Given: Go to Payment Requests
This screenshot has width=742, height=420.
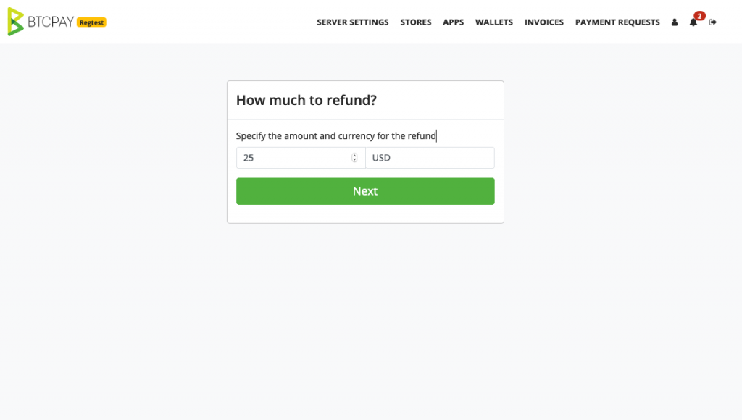Looking at the screenshot, I should [x=617, y=22].
